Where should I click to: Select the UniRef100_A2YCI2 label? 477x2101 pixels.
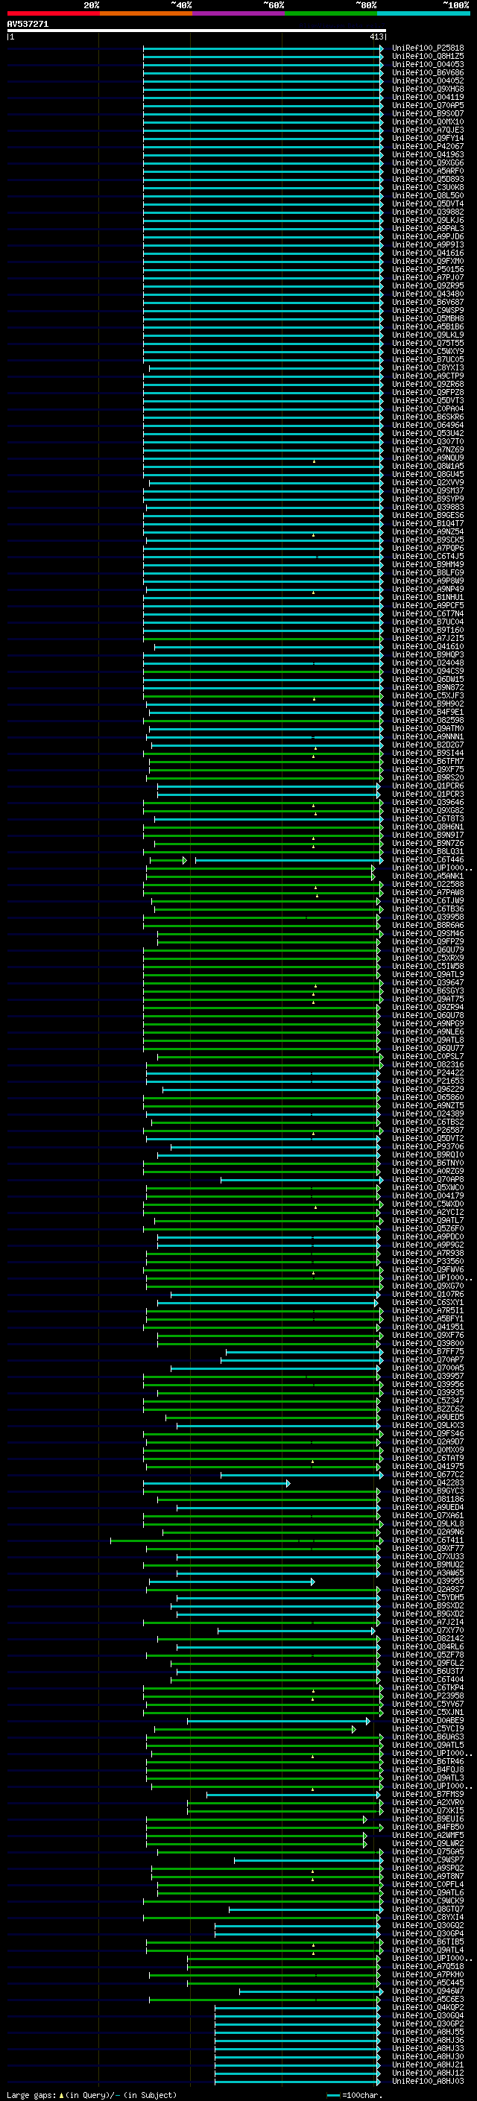click(428, 1212)
